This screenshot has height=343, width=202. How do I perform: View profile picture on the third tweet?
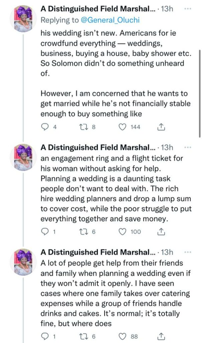tap(23, 262)
